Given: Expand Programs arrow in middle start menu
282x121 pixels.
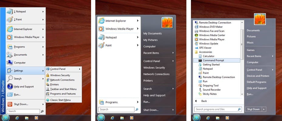Looking at the screenshot, I should coord(138,102).
